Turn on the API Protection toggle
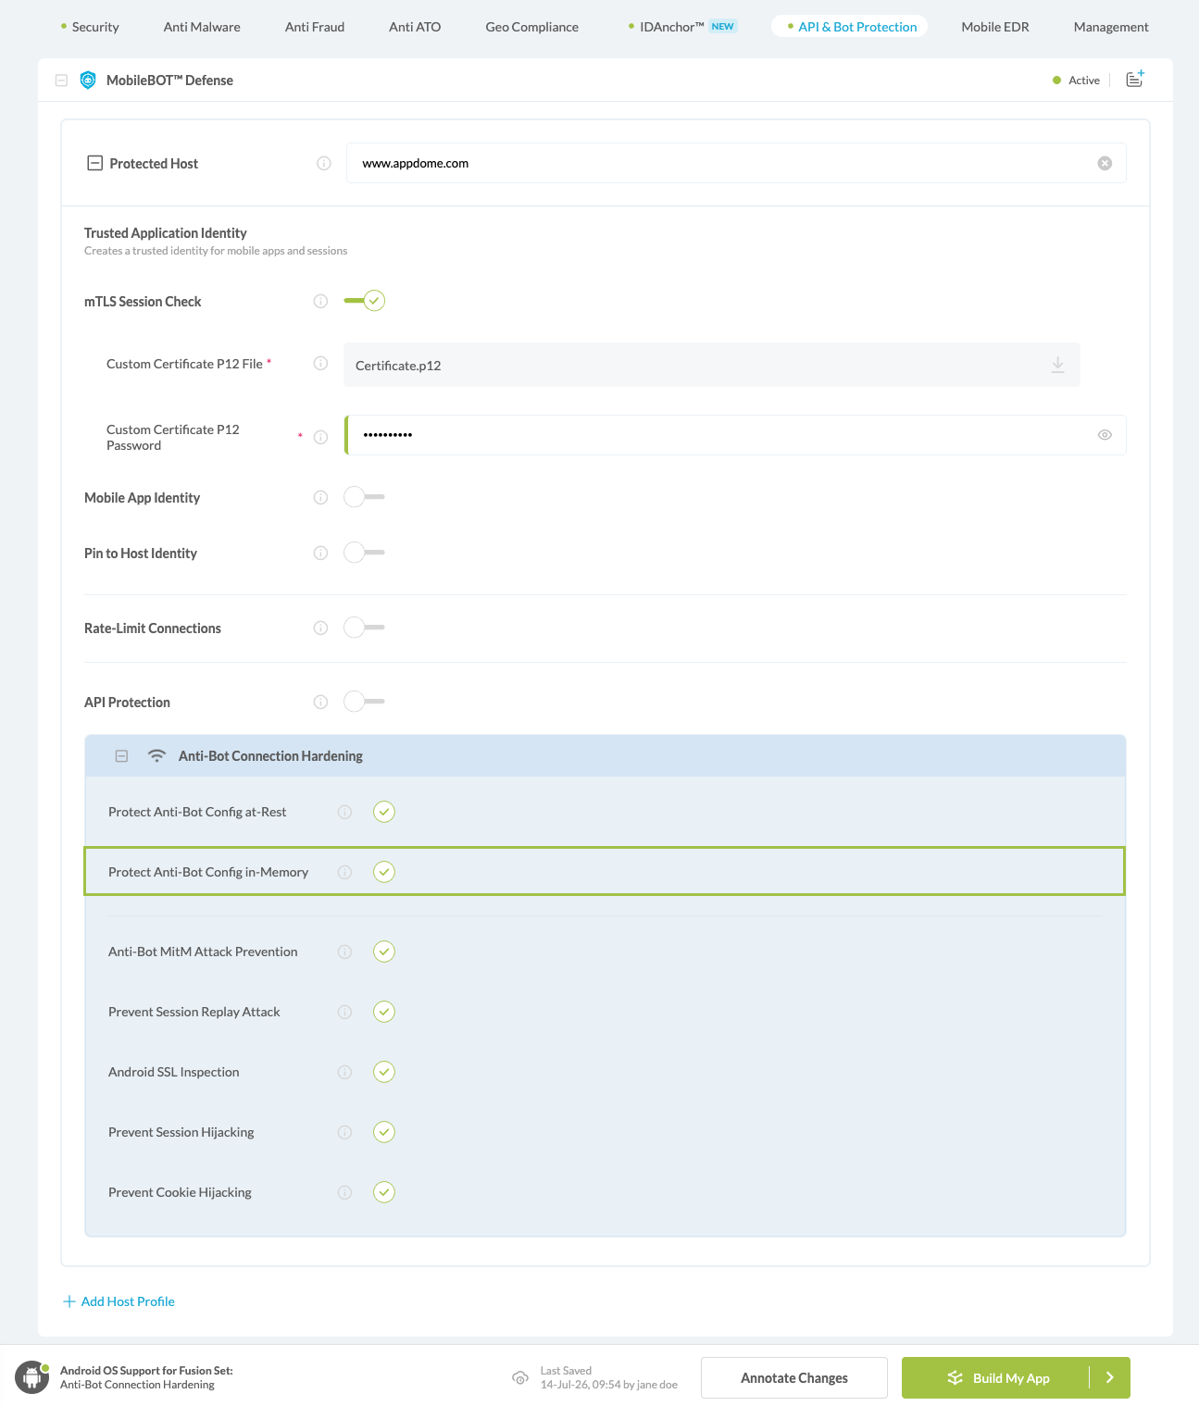1199x1406 pixels. point(364,702)
